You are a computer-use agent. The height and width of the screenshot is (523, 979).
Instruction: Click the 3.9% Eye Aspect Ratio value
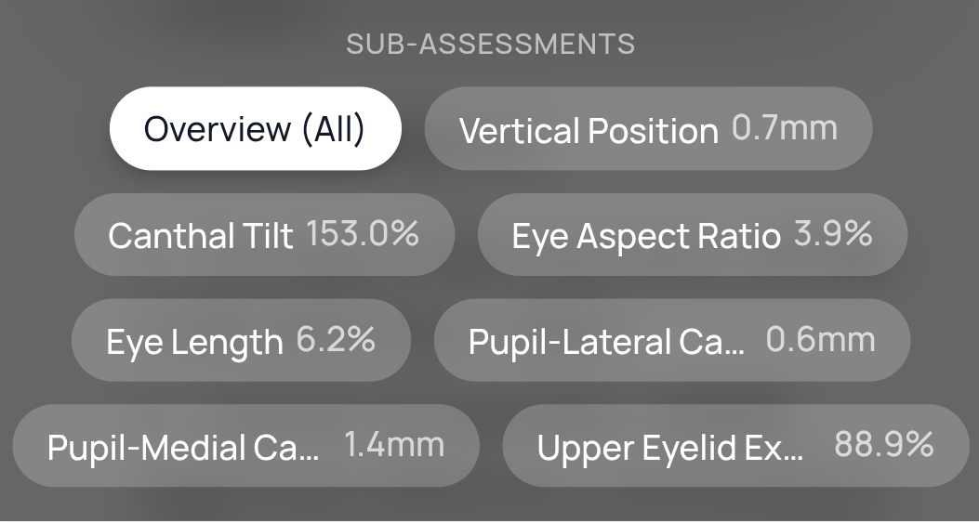(833, 233)
